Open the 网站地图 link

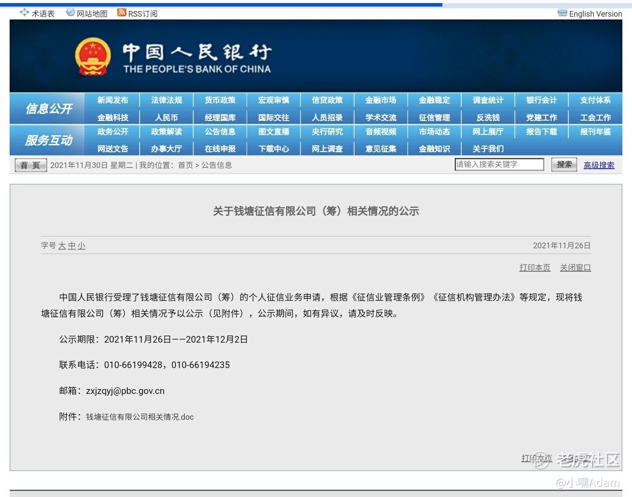pos(92,14)
